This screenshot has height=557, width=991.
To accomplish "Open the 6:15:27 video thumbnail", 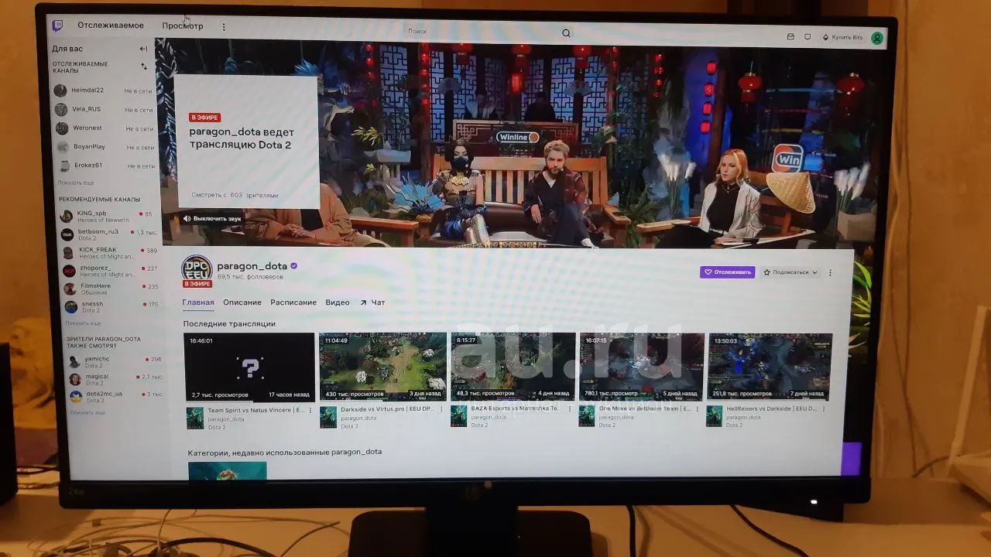I will pyautogui.click(x=513, y=367).
